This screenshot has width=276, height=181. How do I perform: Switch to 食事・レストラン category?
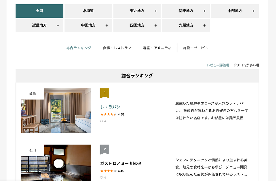click(x=117, y=48)
